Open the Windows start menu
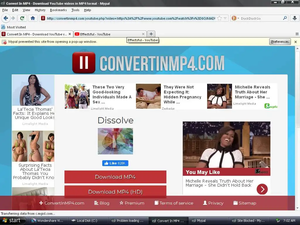Viewport: 300px width, 225px height. 13,221
